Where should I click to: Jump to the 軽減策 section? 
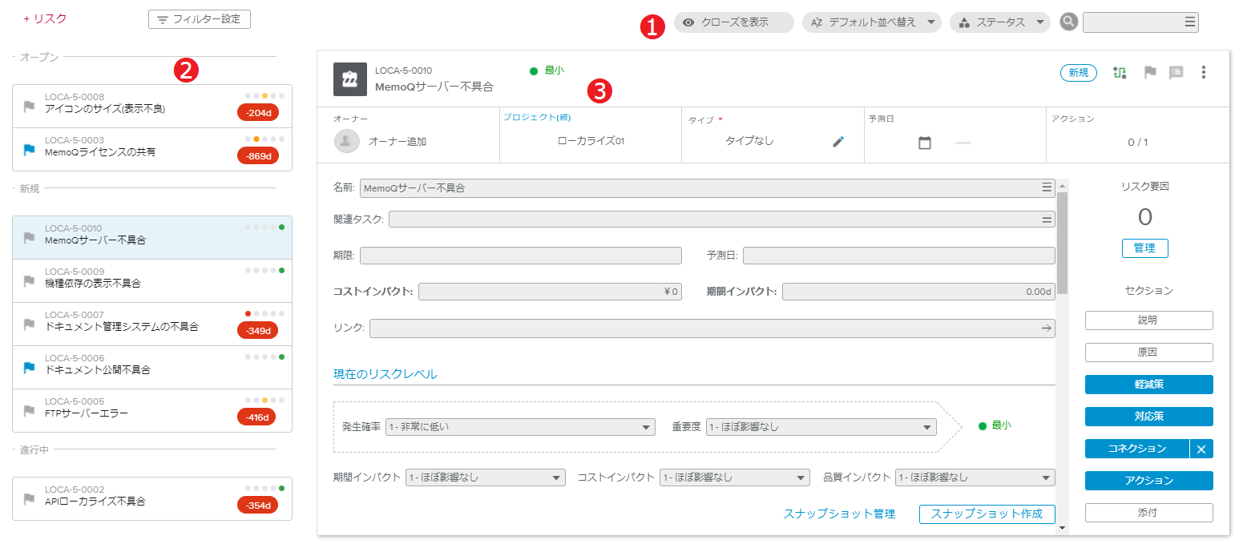(x=1148, y=385)
